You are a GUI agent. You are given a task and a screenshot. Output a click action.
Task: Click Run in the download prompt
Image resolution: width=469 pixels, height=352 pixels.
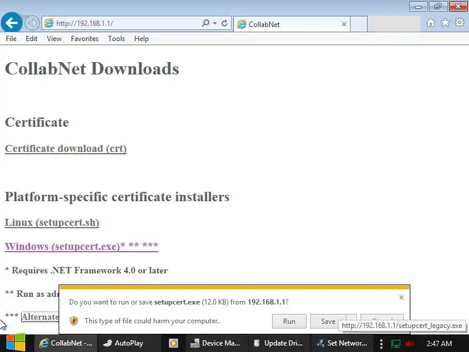[x=289, y=321]
